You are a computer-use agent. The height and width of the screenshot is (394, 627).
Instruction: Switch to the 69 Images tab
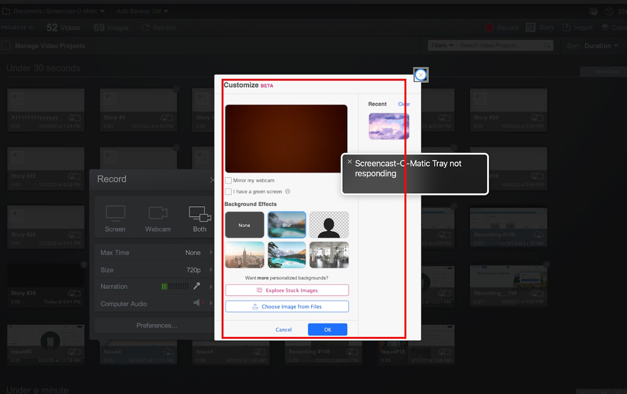point(111,28)
